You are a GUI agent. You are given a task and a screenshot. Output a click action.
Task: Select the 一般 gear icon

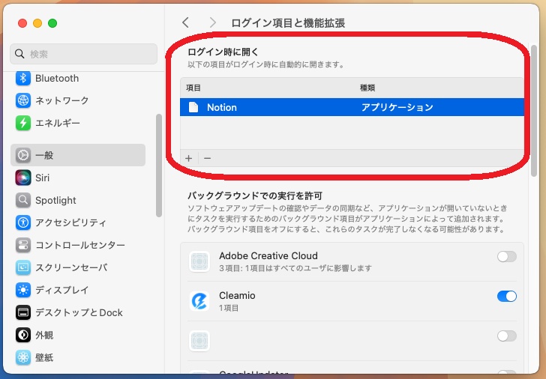click(23, 155)
